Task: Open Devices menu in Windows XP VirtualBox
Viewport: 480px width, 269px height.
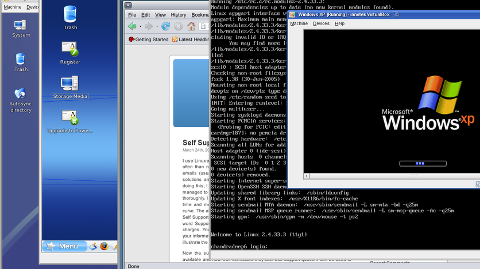Action: pos(321,23)
